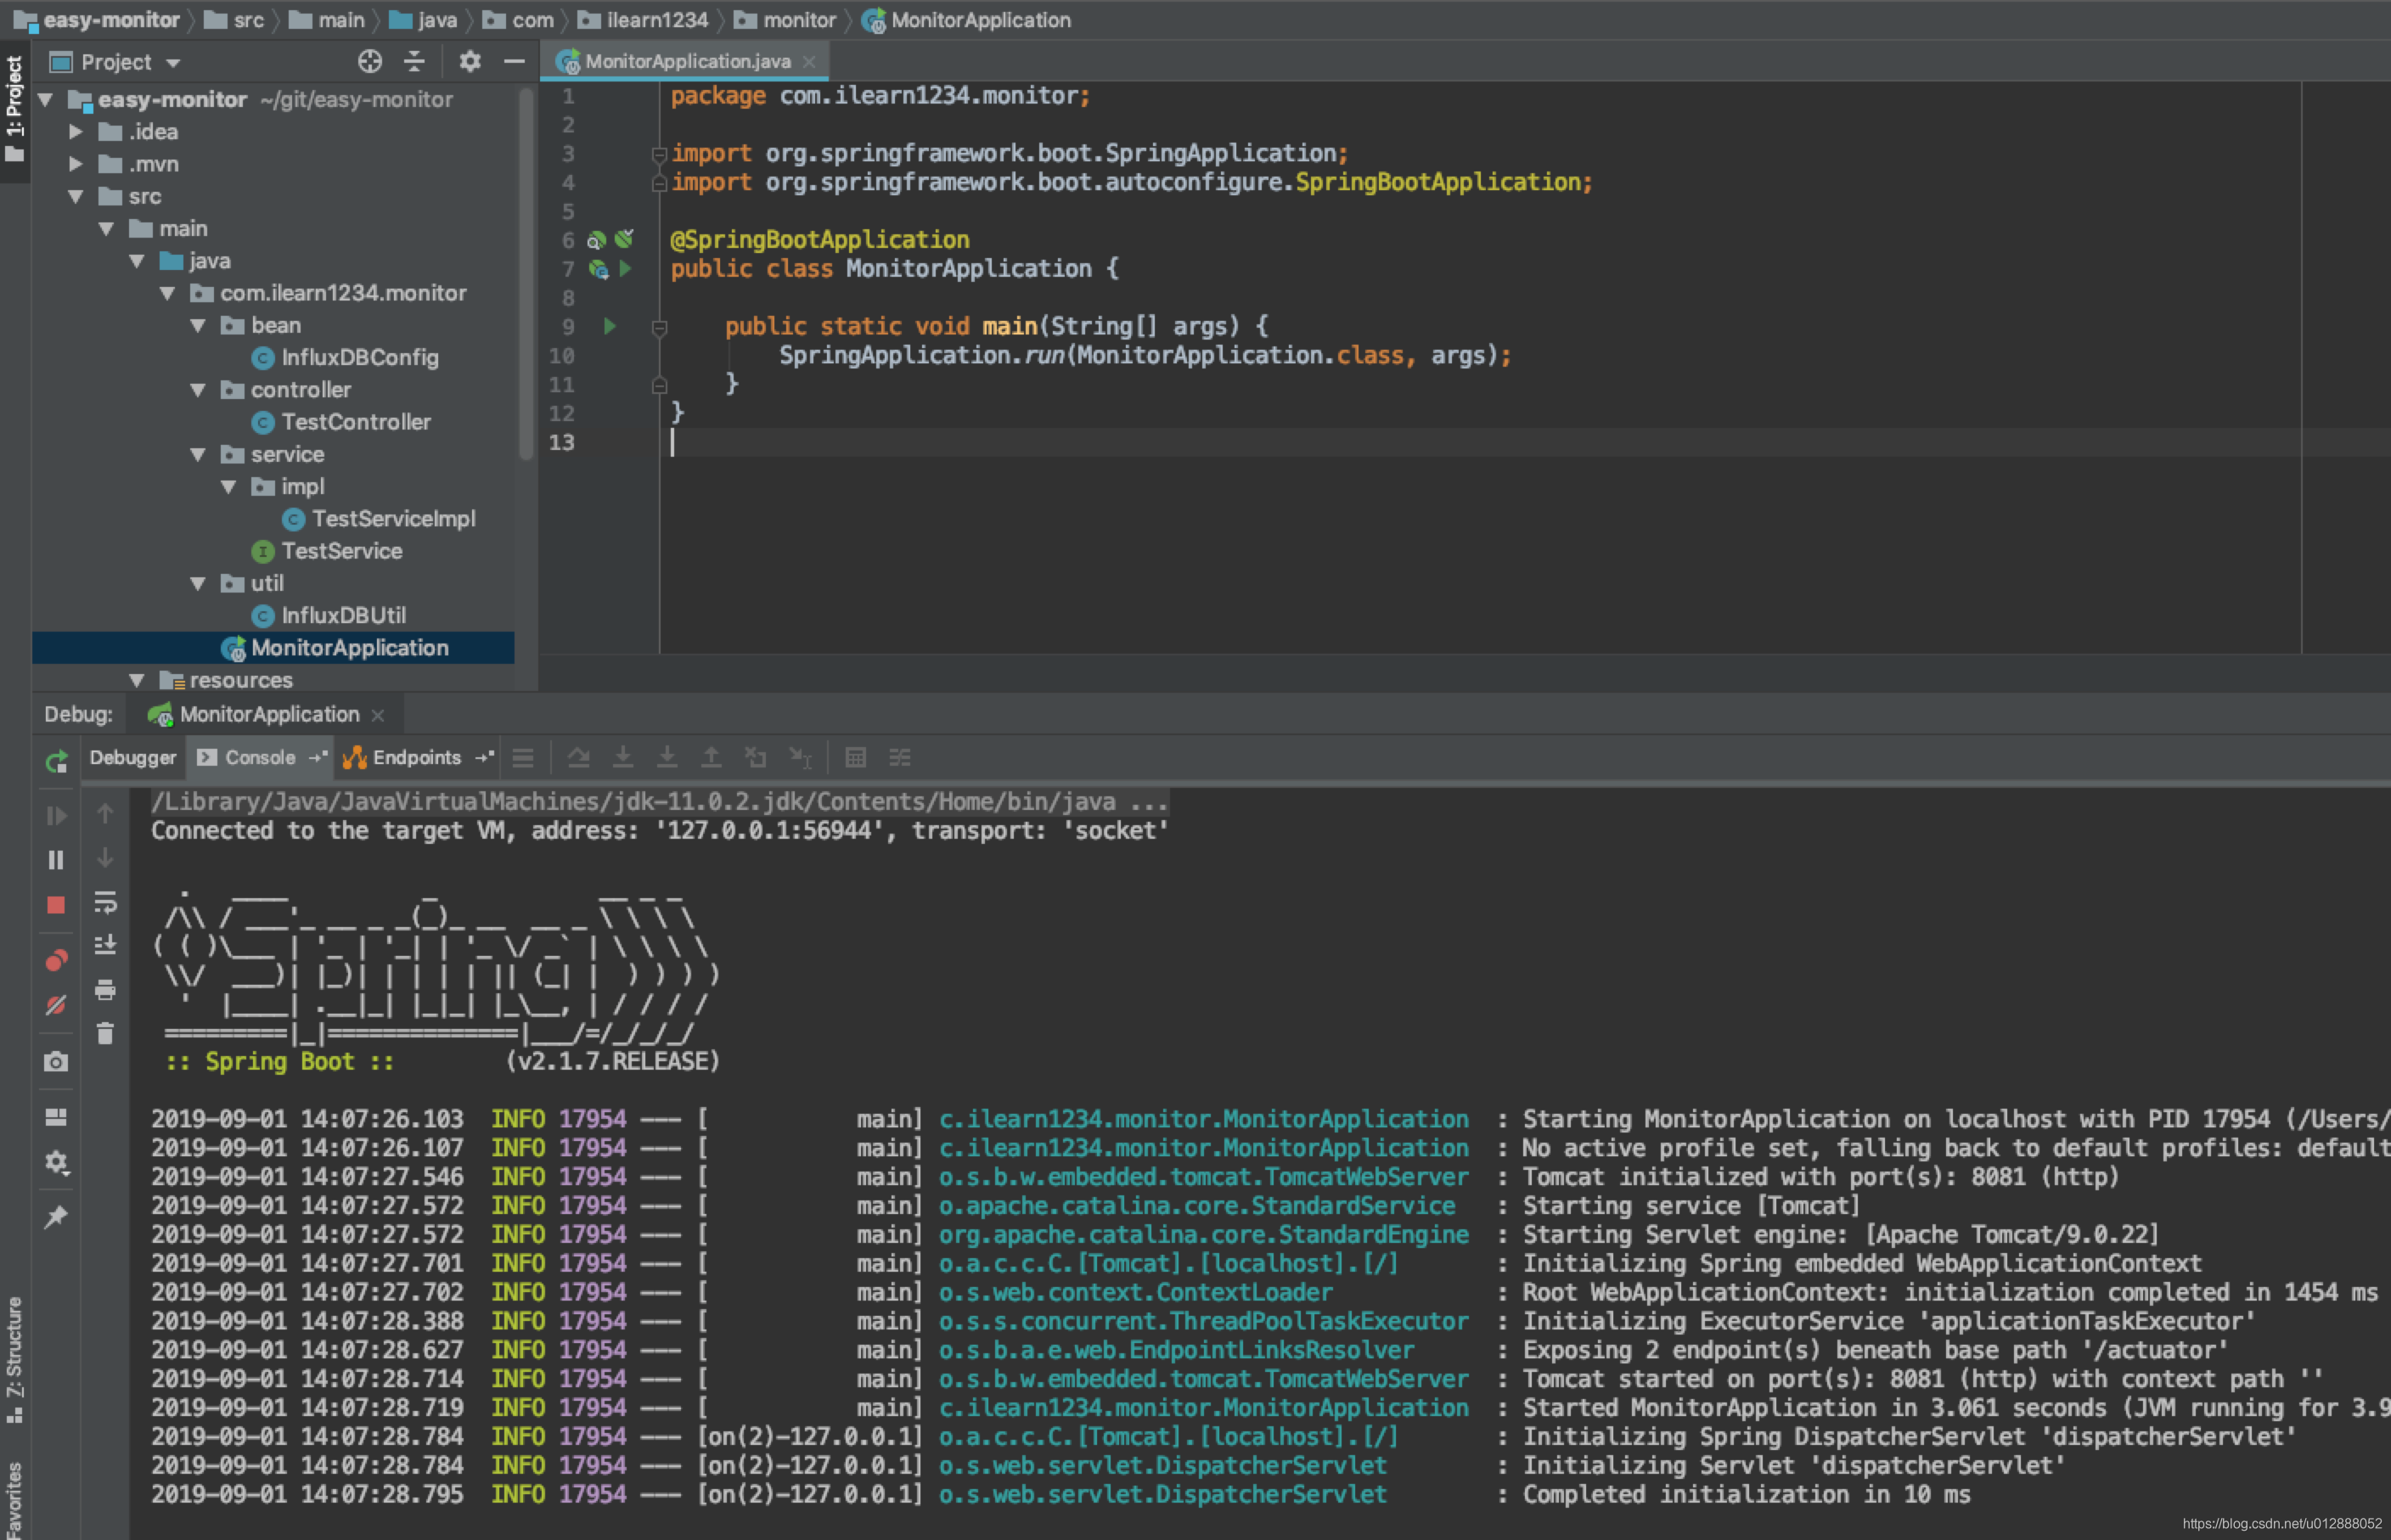Collapse all in Project panel
Viewport: 2391px width, 1540px height.
coord(414,62)
